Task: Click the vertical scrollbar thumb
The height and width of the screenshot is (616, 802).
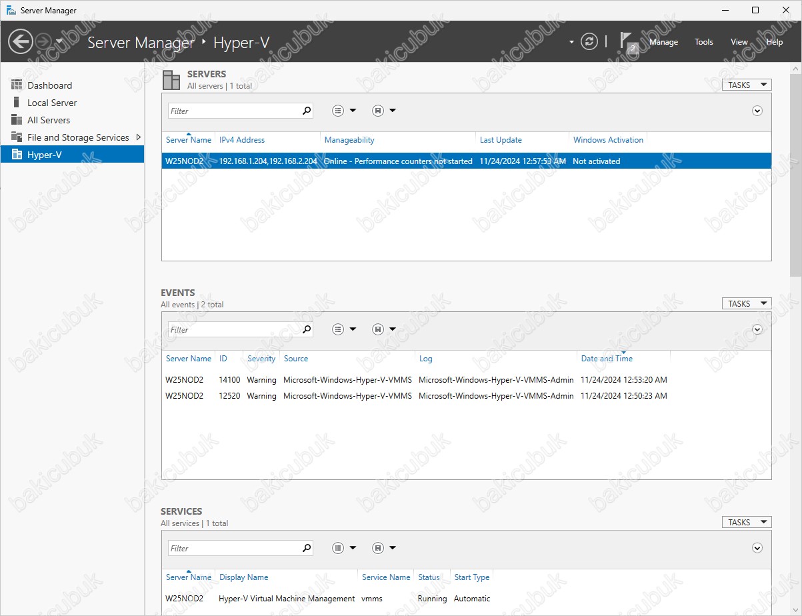Action: pos(796,174)
